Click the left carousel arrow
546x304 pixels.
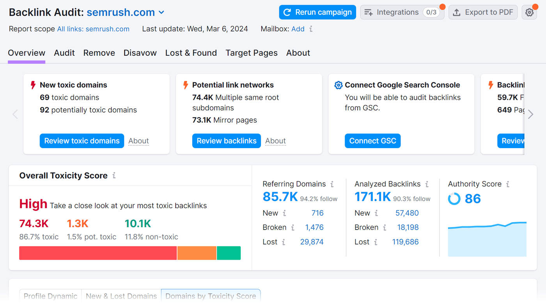15,114
